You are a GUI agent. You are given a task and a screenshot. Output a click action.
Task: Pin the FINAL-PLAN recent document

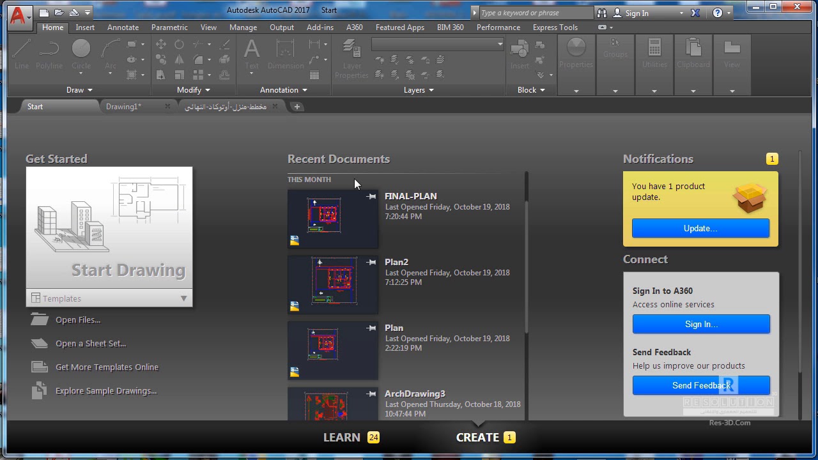(x=371, y=197)
